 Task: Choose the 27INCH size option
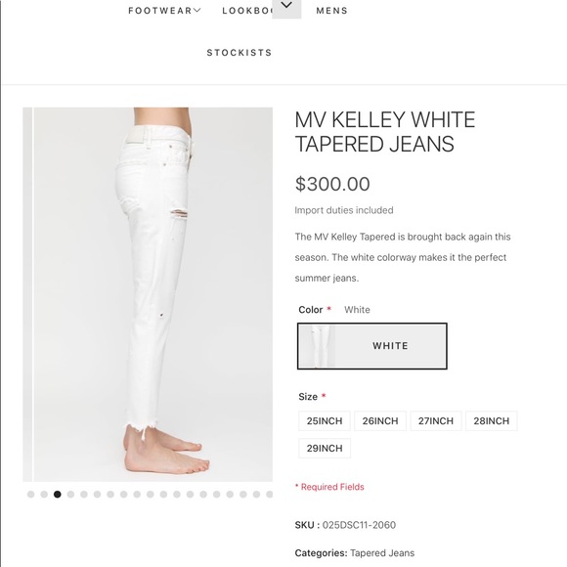pos(436,421)
